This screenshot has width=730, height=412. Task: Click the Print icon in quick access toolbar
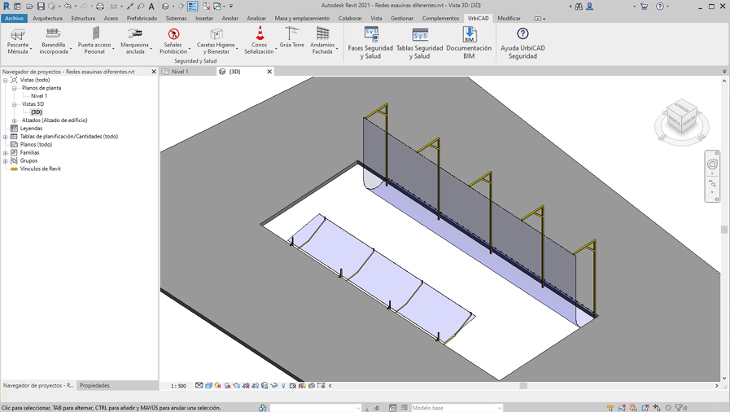[x=100, y=7]
